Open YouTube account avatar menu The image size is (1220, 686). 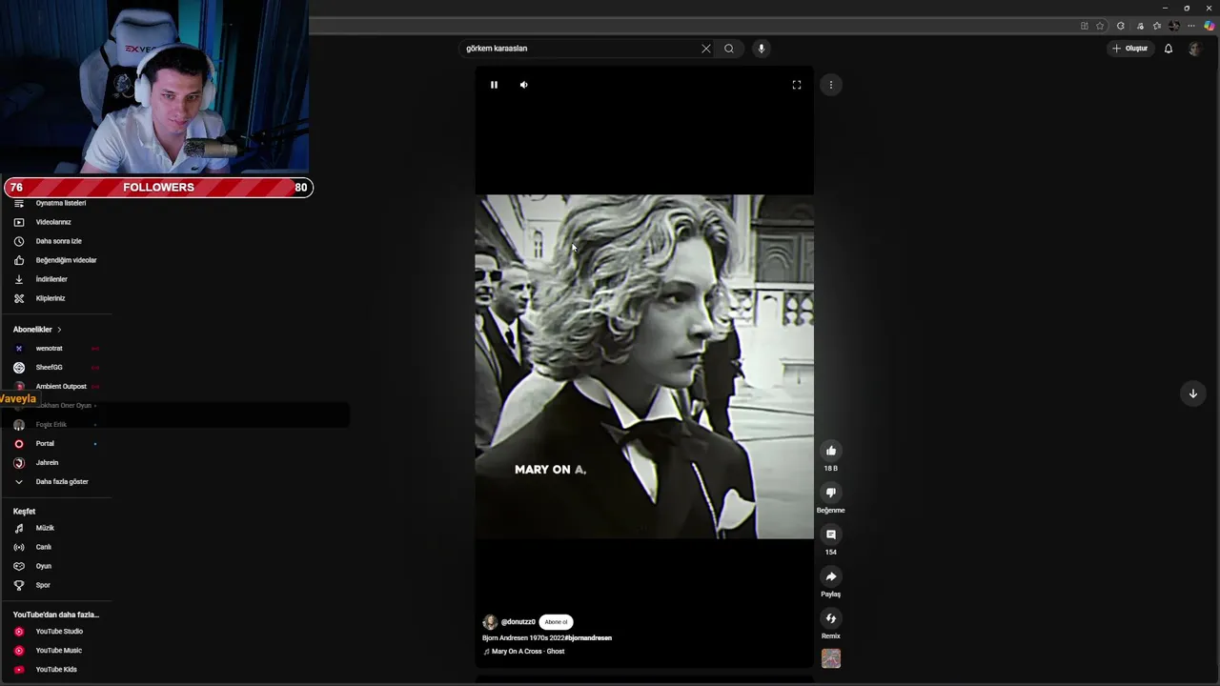point(1195,49)
